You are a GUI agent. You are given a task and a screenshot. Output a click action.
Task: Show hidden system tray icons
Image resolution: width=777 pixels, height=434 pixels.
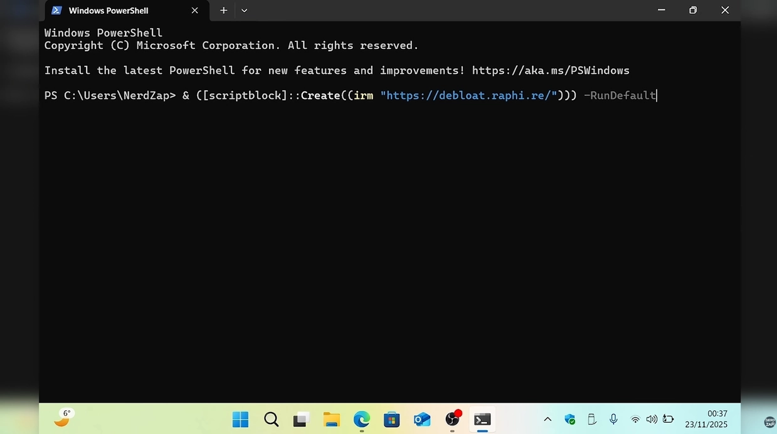coord(547,420)
